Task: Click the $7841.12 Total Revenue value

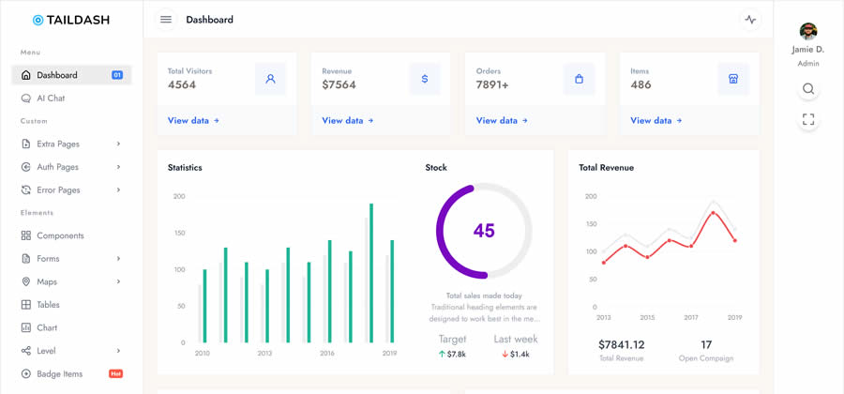Action: point(621,345)
